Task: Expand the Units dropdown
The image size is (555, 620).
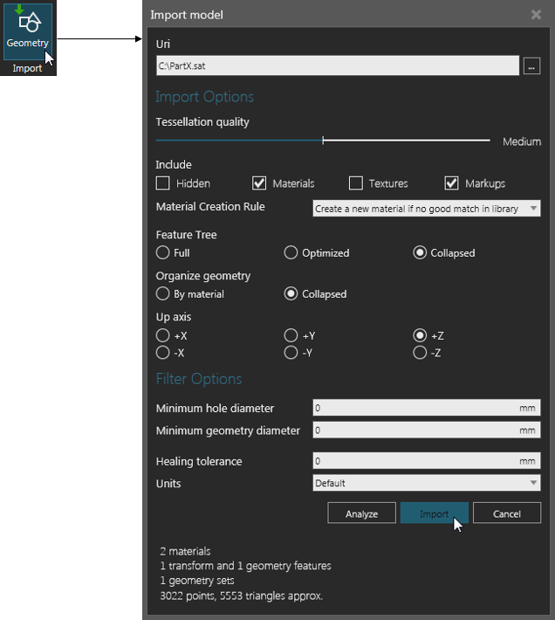Action: 427,483
